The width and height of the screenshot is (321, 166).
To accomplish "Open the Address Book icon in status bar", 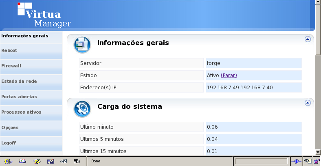I will tap(51, 161).
